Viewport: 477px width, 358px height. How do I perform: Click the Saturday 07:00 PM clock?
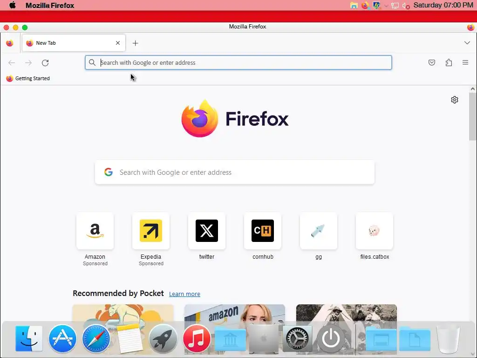(x=443, y=5)
